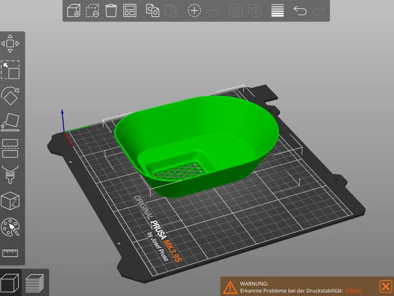This screenshot has width=394, height=296.
Task: Click the Add instance plus icon
Action: (x=195, y=10)
